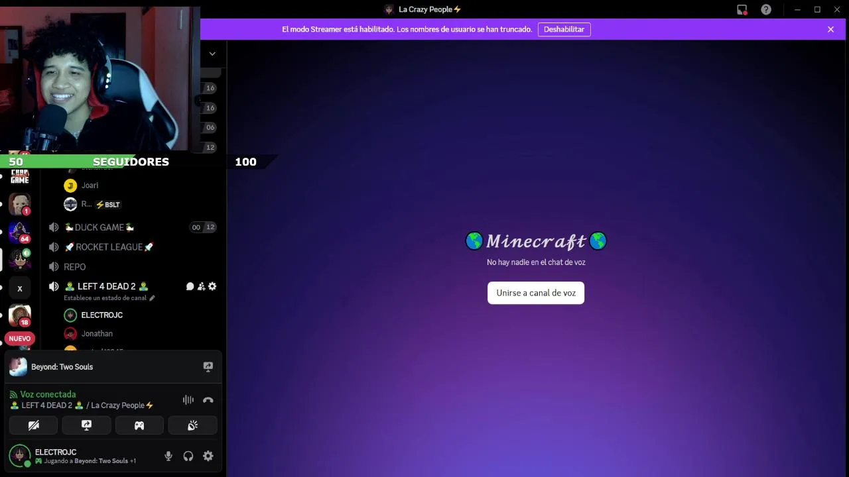The width and height of the screenshot is (849, 477).
Task: Start screen sharing from the voice panel
Action: pyautogui.click(x=86, y=425)
